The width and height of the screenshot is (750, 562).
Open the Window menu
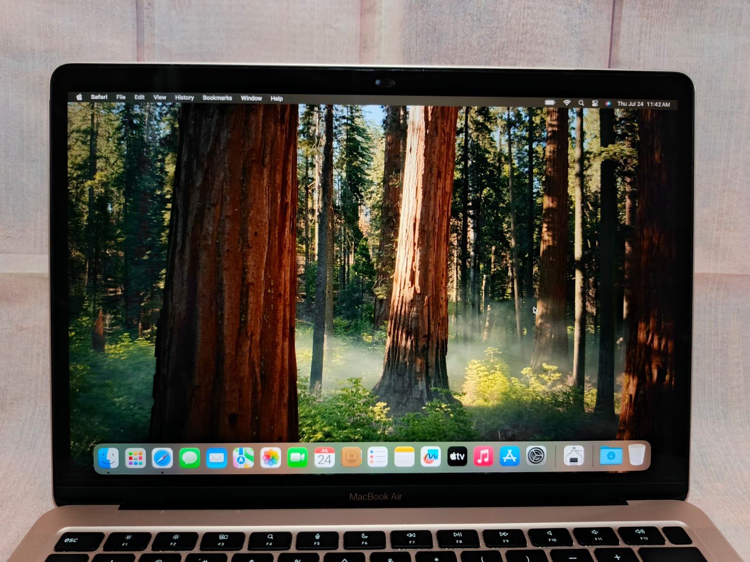[x=251, y=98]
